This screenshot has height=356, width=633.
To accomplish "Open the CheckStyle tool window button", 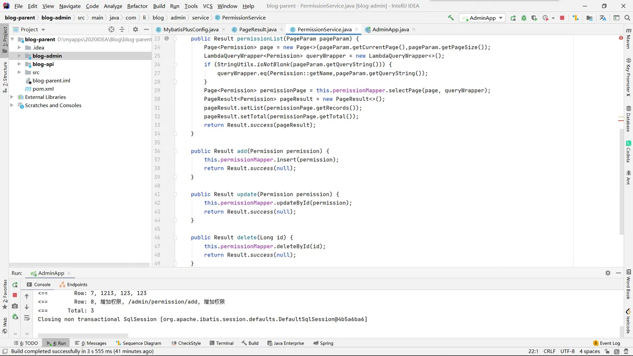I will coord(186,343).
